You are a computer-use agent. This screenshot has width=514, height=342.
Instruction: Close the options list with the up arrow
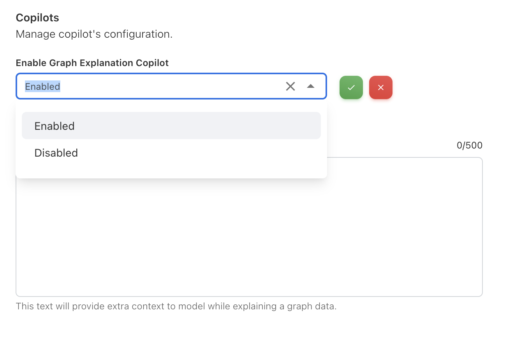pyautogui.click(x=310, y=86)
